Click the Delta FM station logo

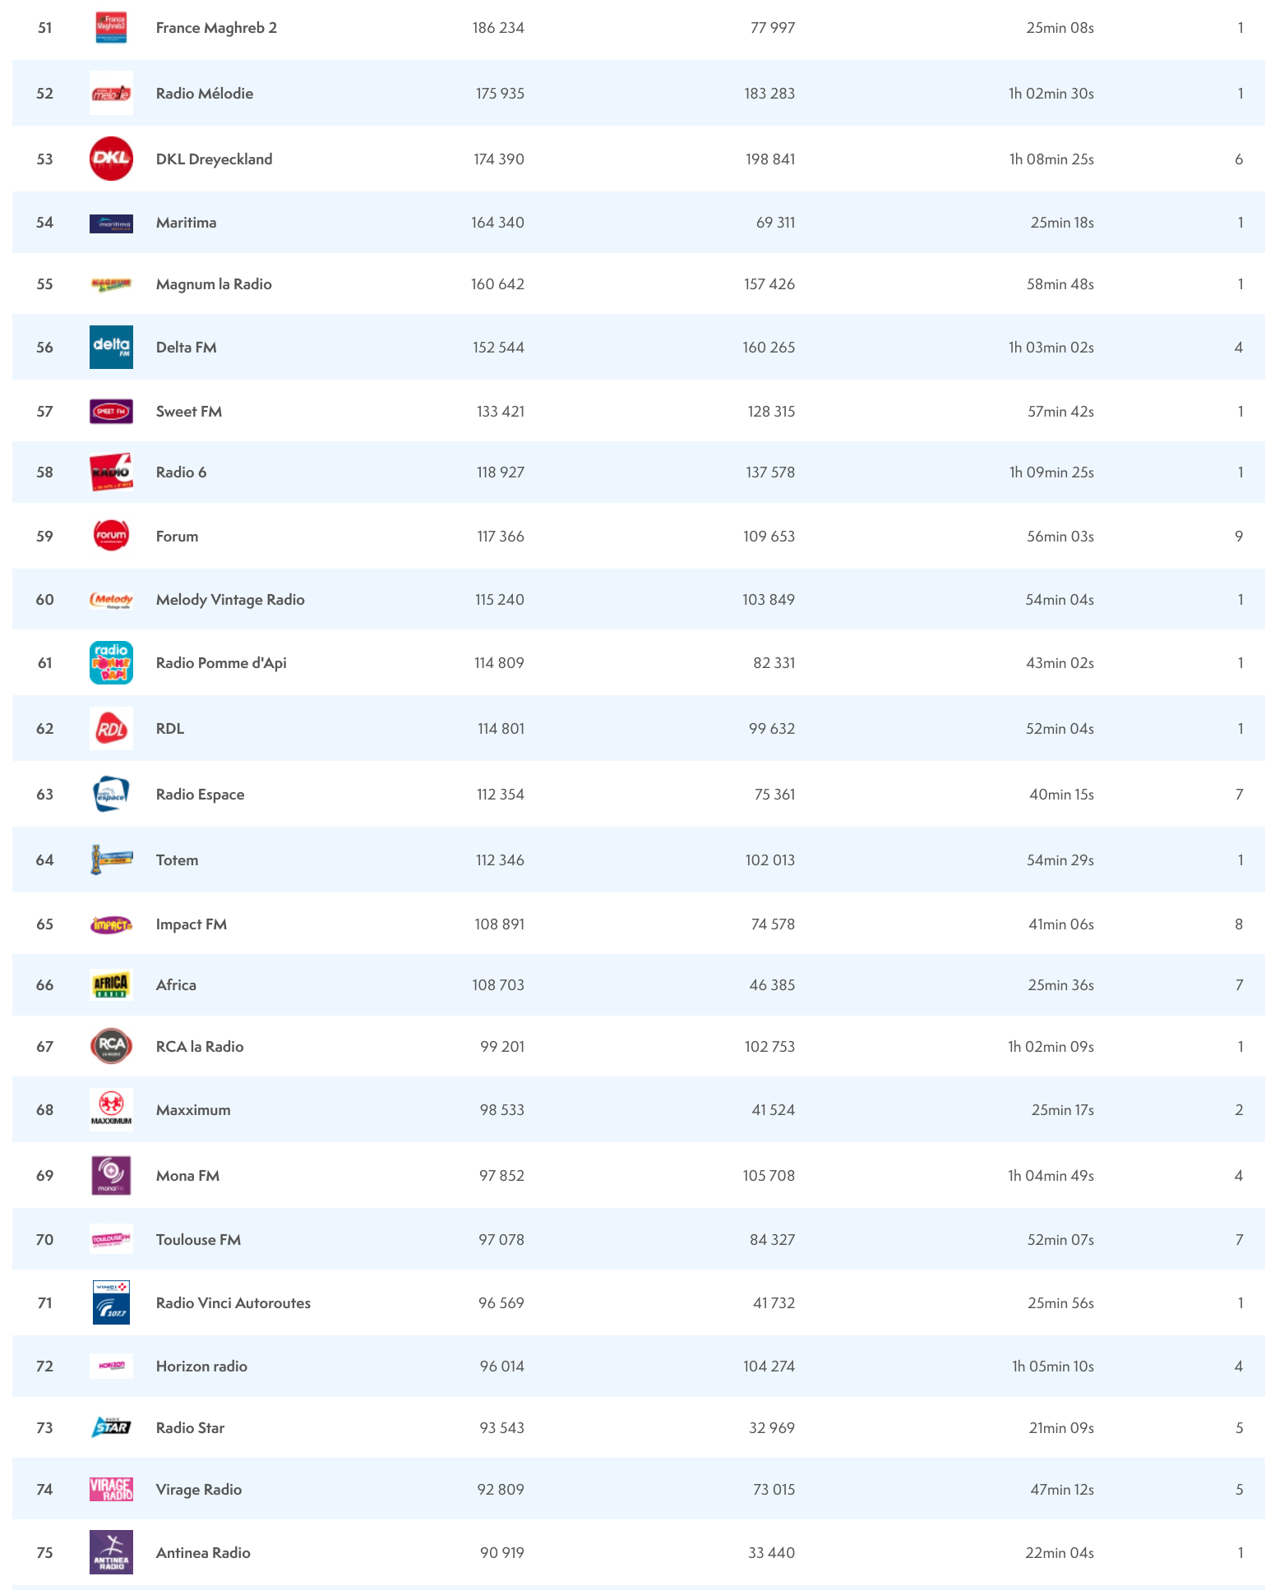tap(111, 347)
